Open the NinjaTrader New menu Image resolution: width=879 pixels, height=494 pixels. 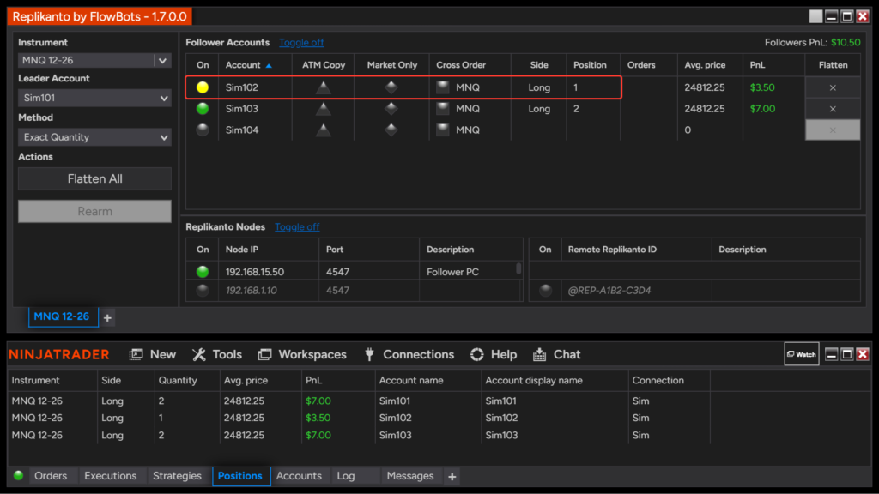pos(153,354)
